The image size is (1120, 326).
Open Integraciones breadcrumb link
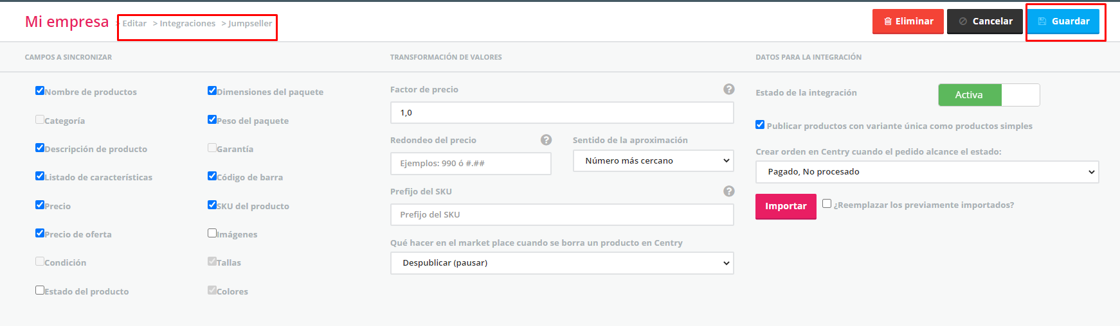click(187, 24)
